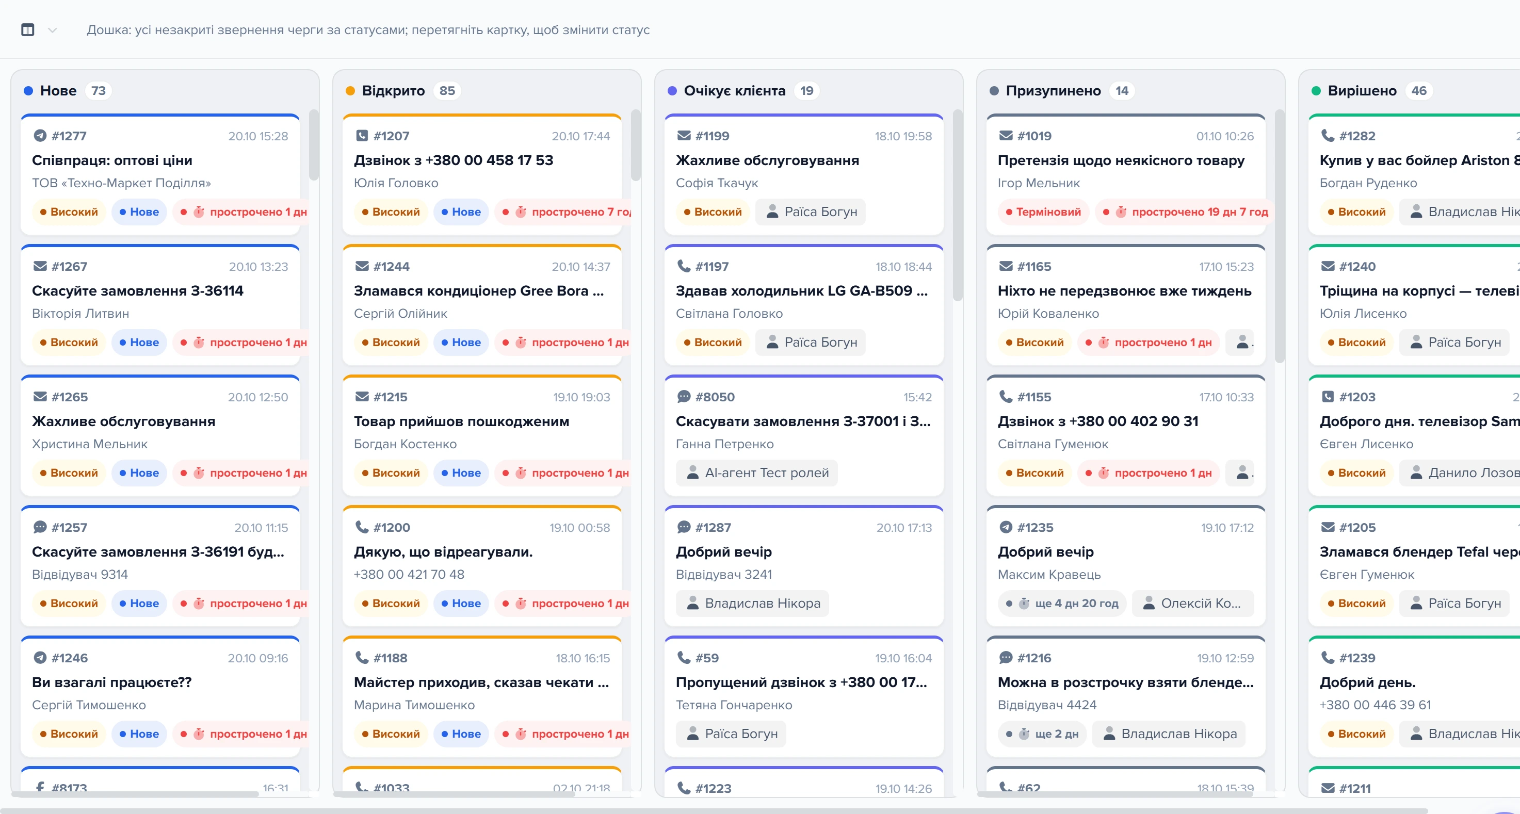Click chat icon on ticket #8050
The width and height of the screenshot is (1520, 814).
click(x=684, y=396)
